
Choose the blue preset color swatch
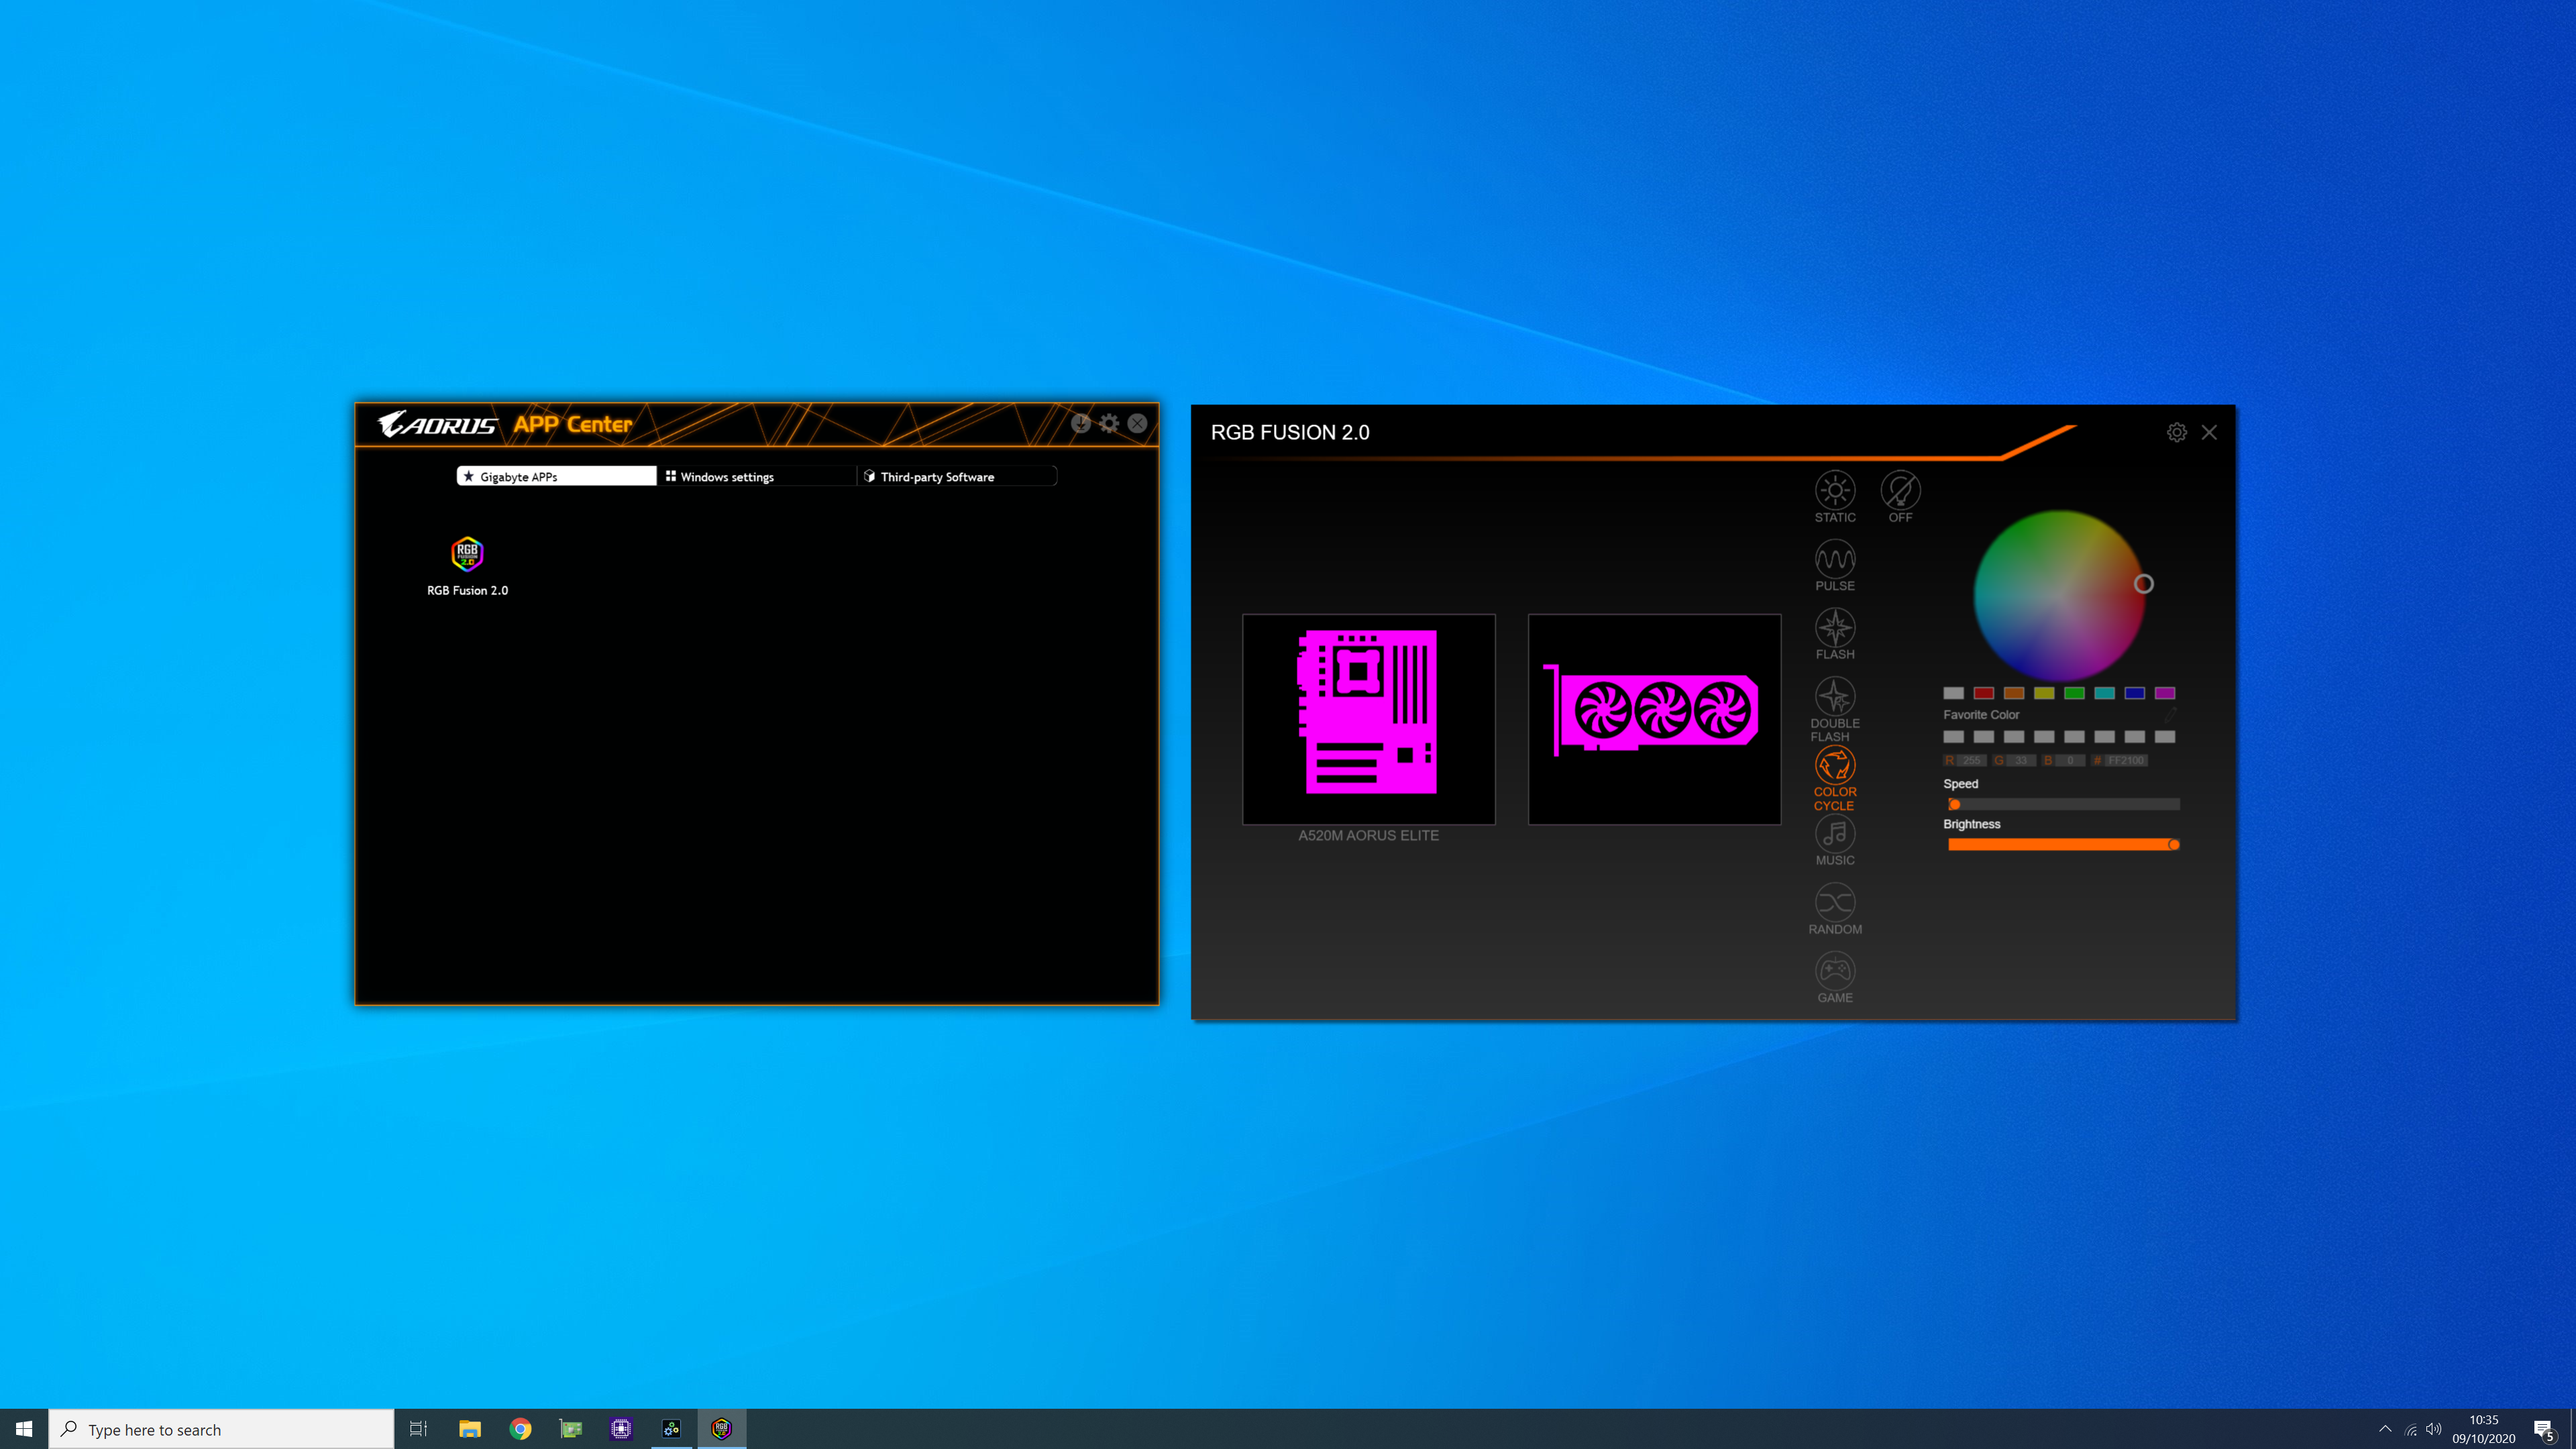tap(2134, 693)
